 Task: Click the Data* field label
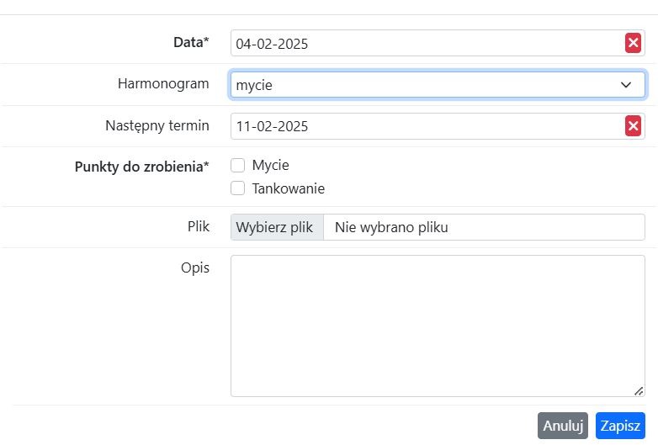(x=191, y=42)
